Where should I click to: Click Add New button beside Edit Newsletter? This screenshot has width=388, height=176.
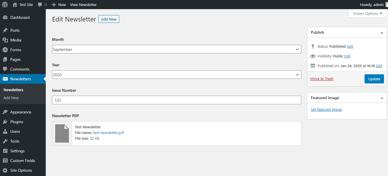109,19
